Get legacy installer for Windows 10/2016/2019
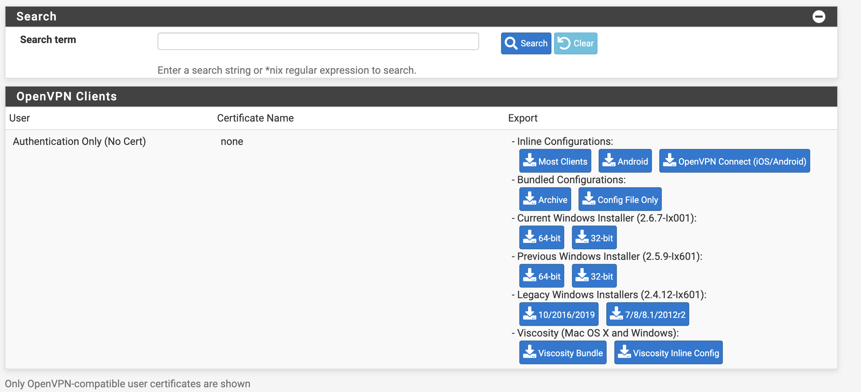Image resolution: width=861 pixels, height=392 pixels. click(558, 314)
